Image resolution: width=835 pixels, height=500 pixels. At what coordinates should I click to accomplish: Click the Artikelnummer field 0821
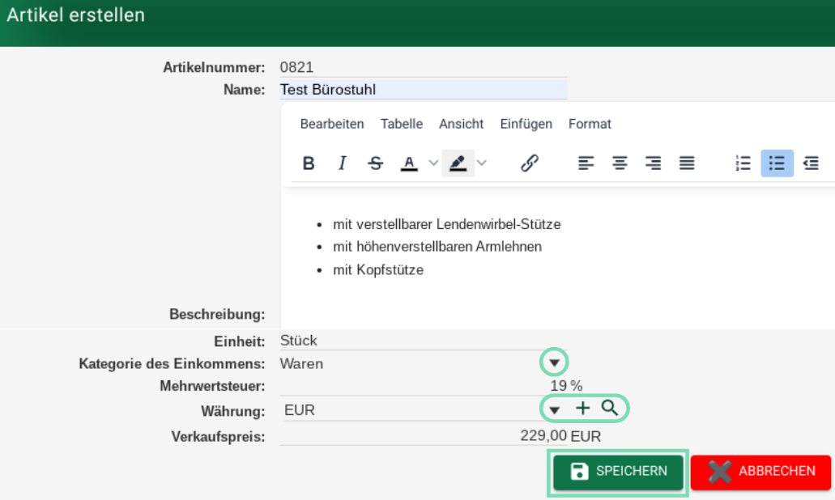(423, 67)
